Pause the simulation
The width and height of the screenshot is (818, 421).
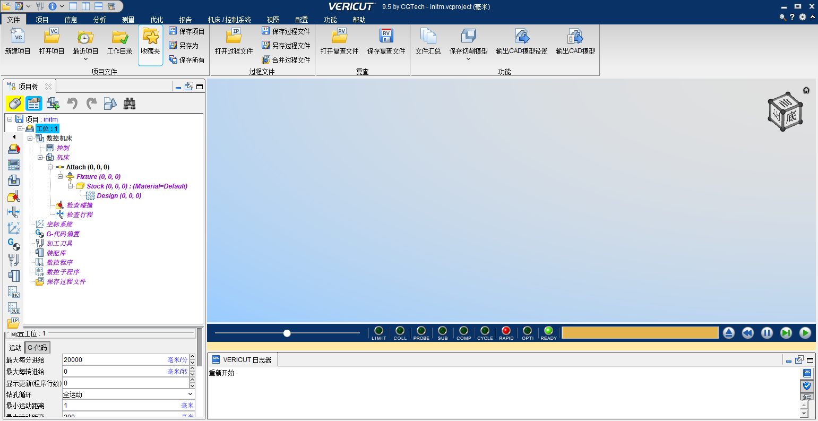[767, 333]
